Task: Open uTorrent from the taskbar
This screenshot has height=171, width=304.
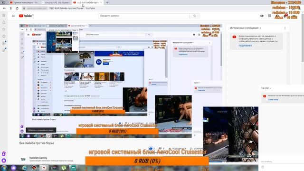Action: coord(64,168)
